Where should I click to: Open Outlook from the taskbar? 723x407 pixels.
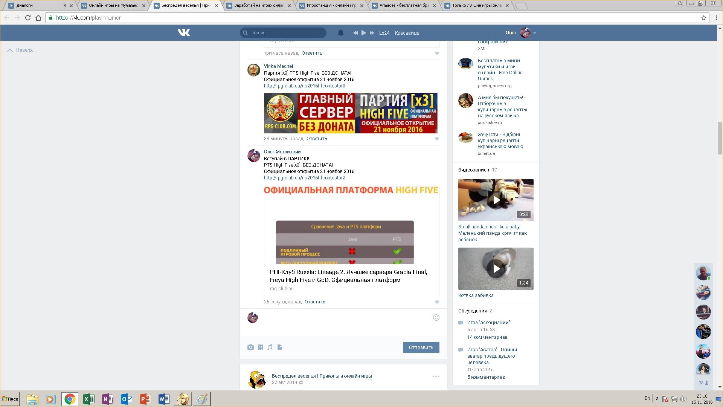(126, 399)
